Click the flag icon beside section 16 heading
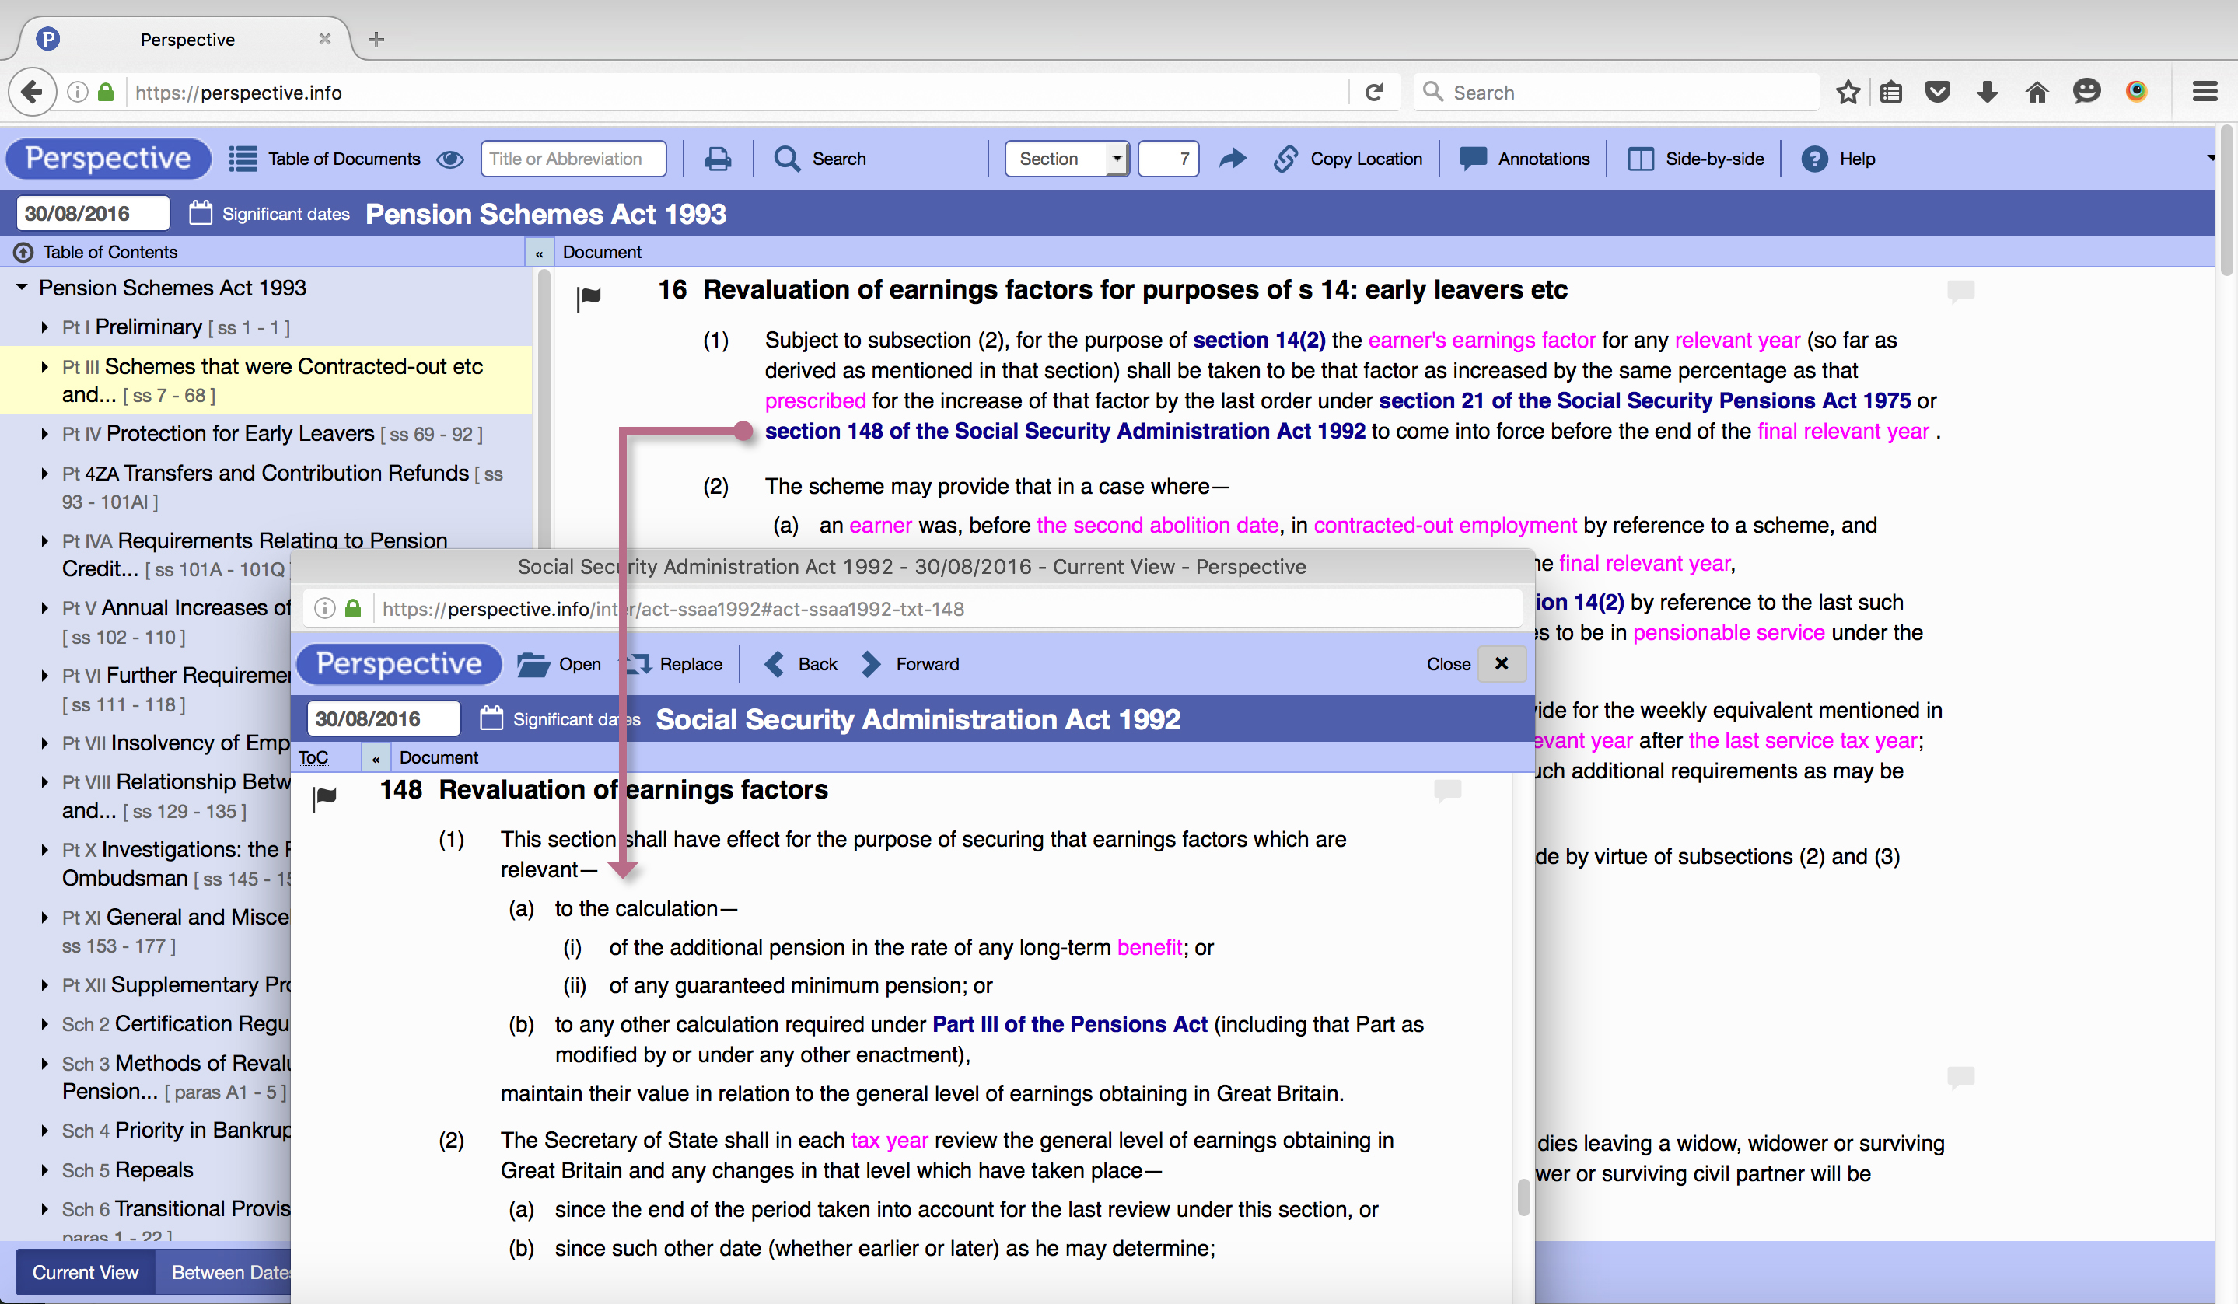2238x1304 pixels. click(x=588, y=297)
